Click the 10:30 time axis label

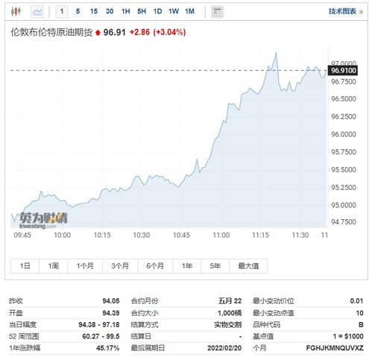coord(142,235)
